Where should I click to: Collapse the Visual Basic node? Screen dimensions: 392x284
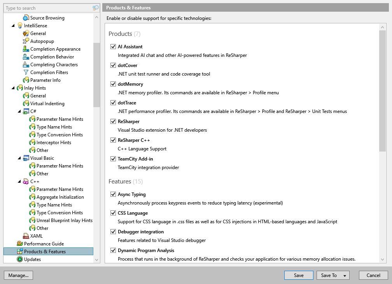click(x=19, y=158)
